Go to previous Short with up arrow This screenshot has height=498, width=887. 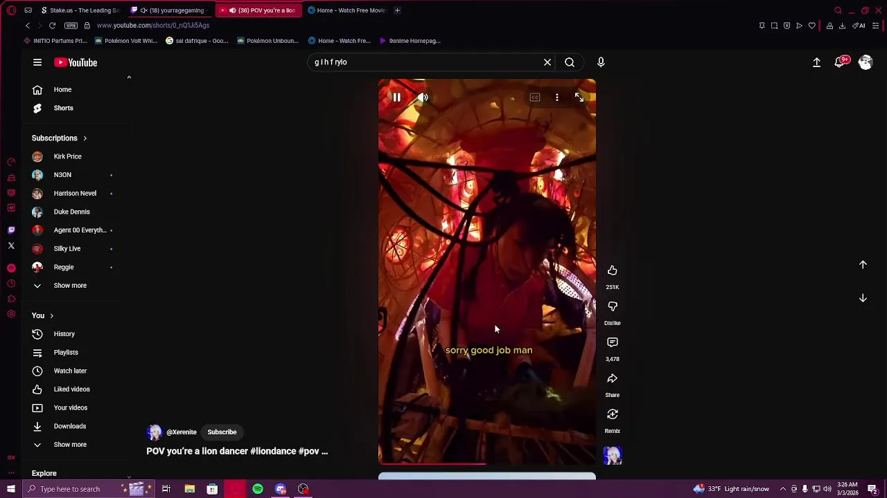(x=863, y=265)
